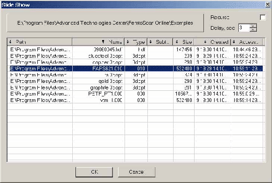The height and width of the screenshot is (183, 272).
Task: Open the Examples folder path button
Action: click(105, 23)
